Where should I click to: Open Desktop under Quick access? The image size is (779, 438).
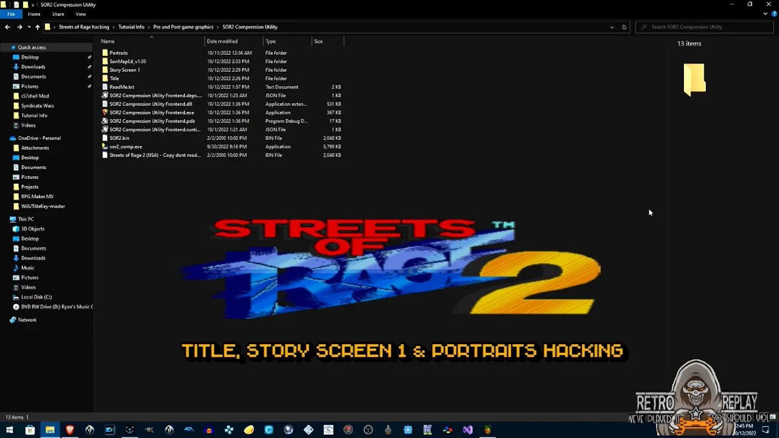coord(30,57)
